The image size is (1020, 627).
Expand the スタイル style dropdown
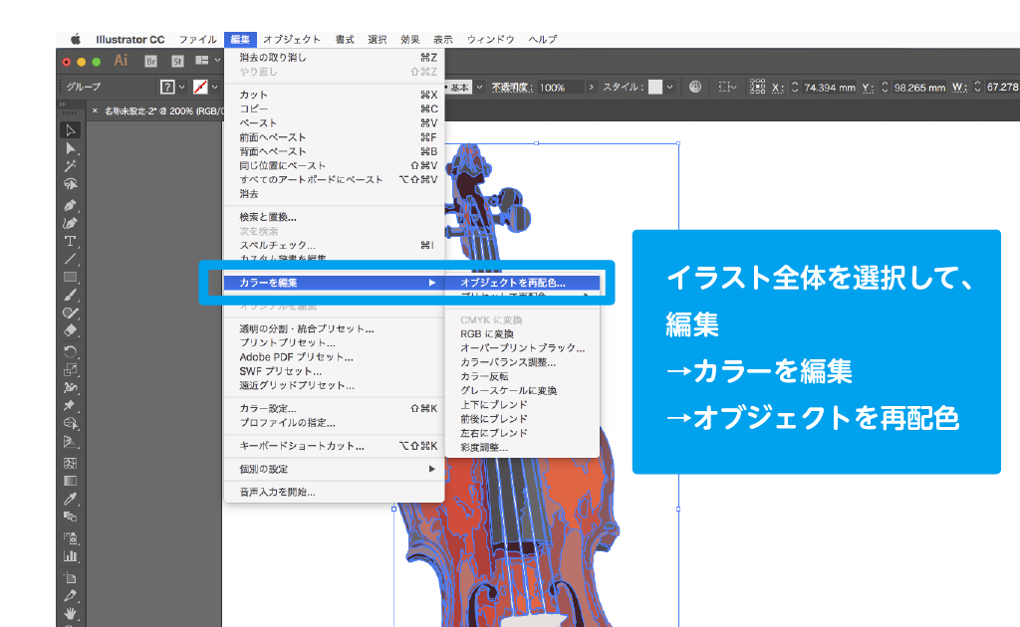pos(670,88)
